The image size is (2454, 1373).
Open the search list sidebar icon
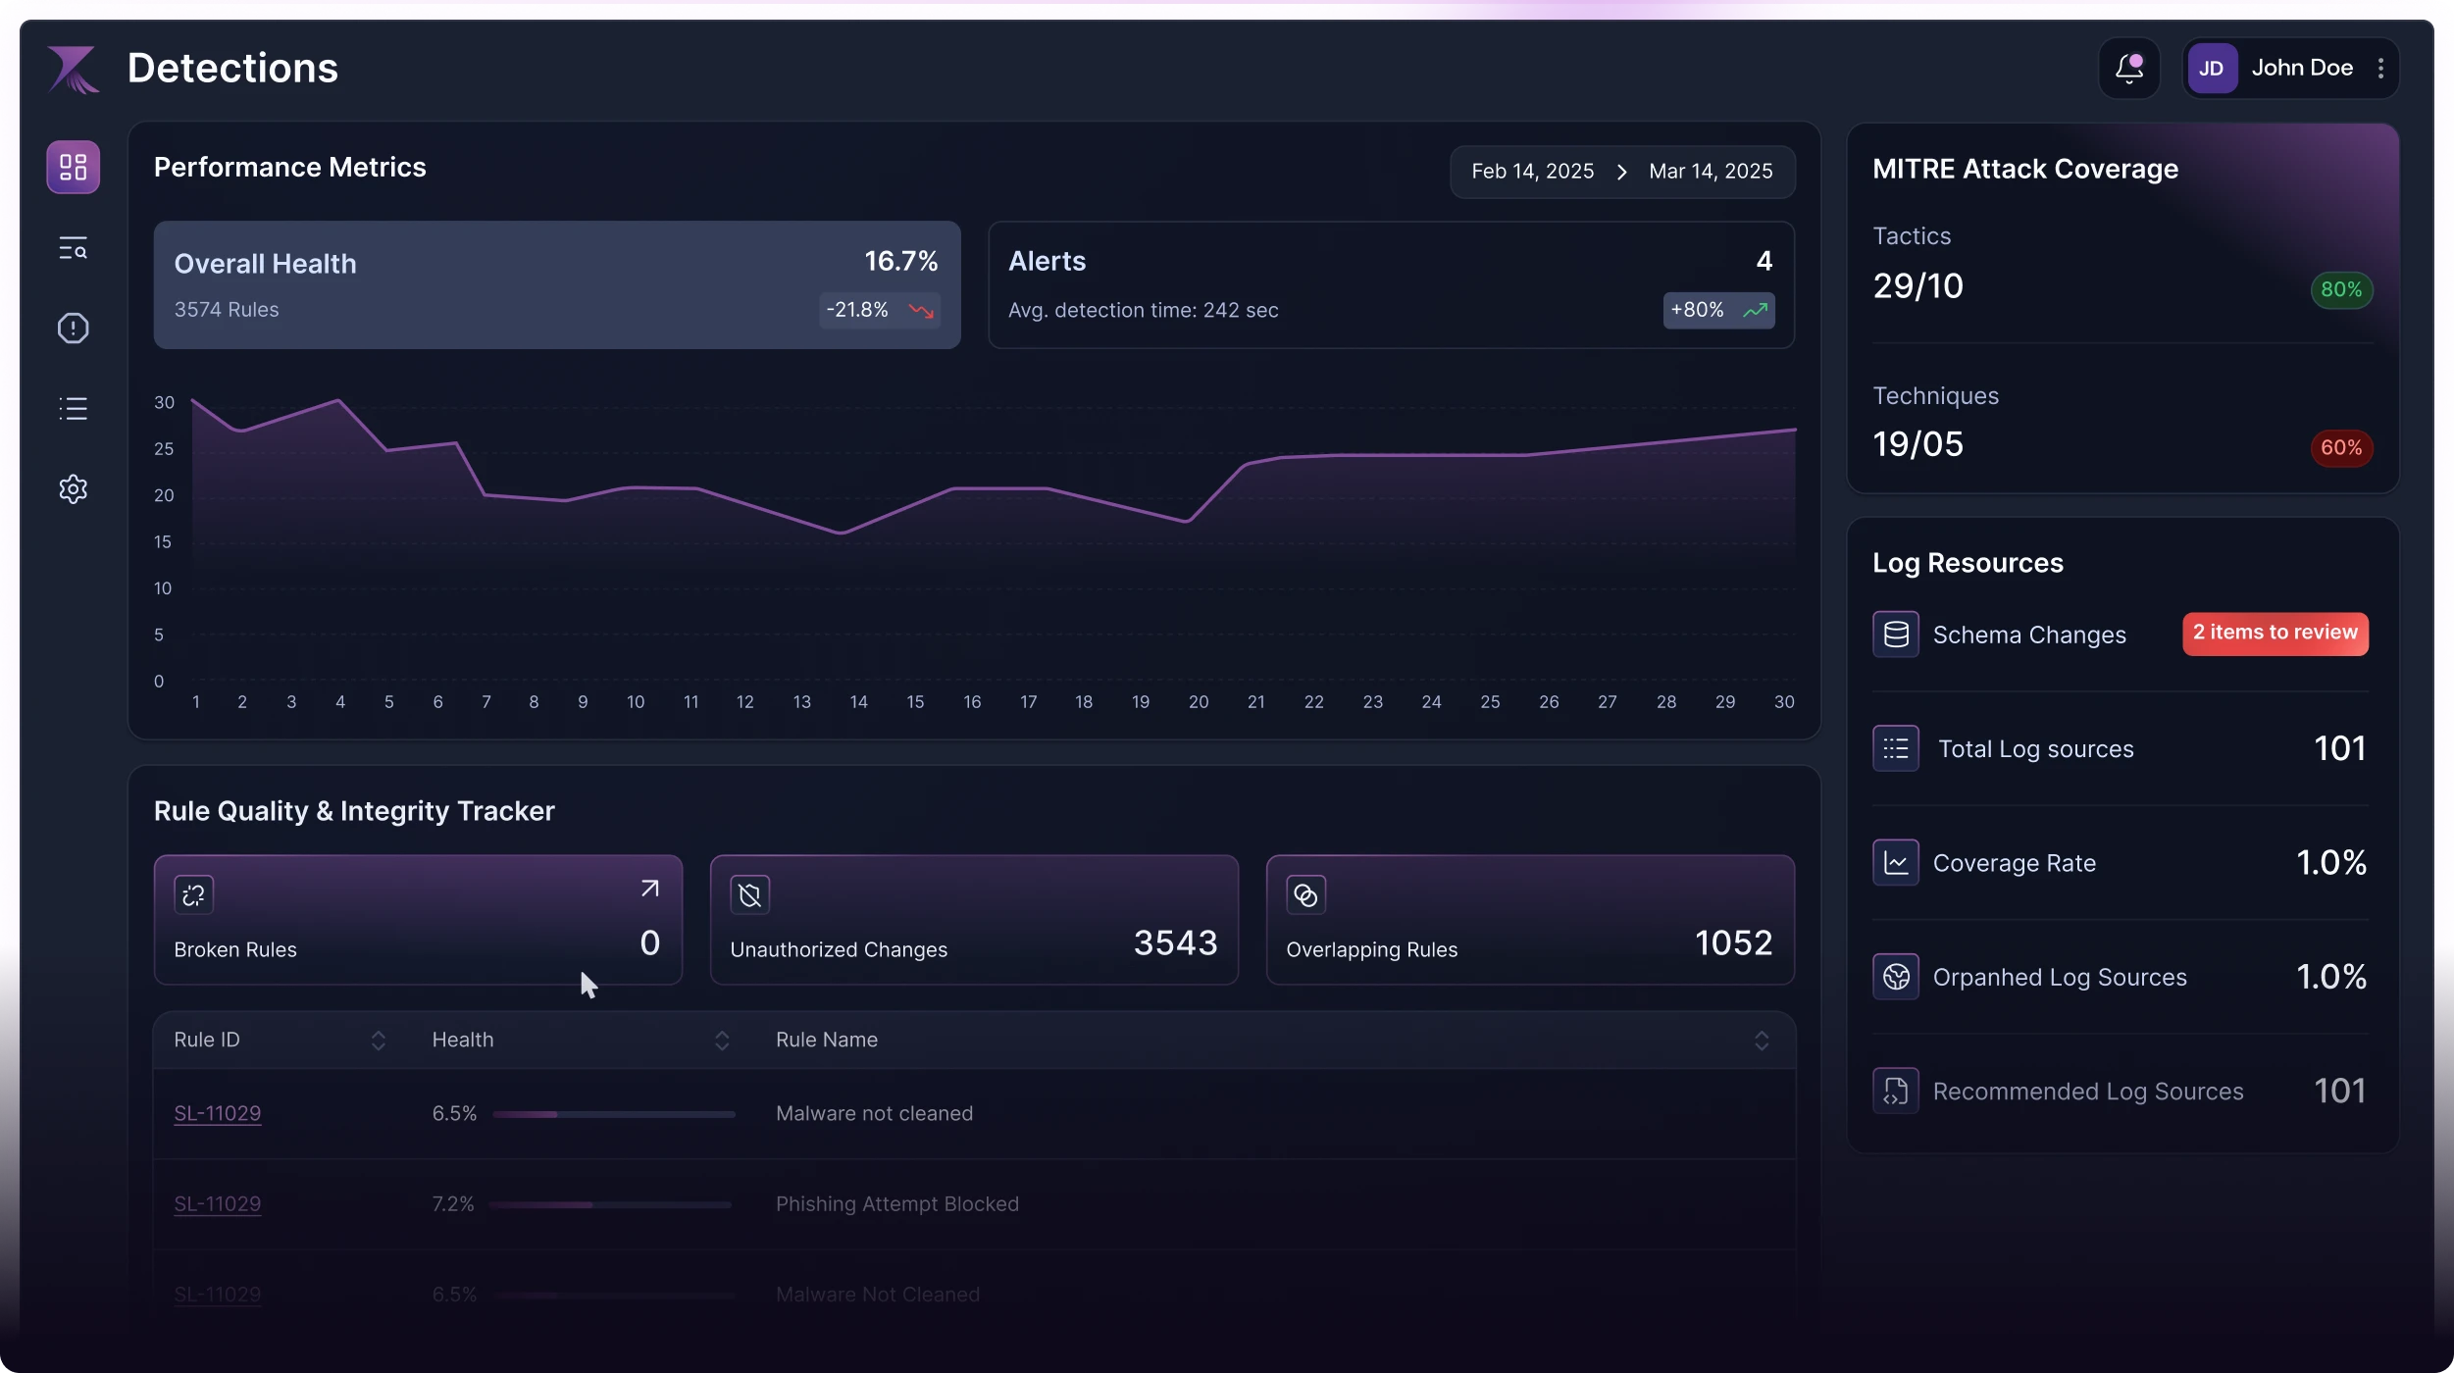click(x=73, y=248)
